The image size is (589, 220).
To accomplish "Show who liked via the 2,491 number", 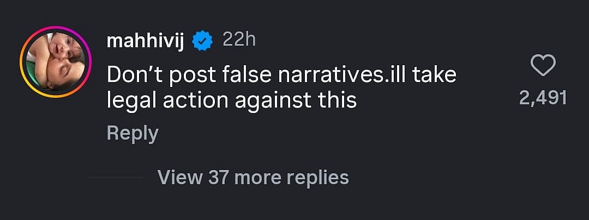I will coord(543,98).
